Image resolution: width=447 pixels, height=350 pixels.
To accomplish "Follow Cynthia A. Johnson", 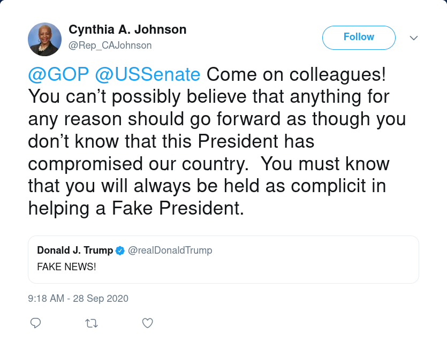I will (359, 37).
